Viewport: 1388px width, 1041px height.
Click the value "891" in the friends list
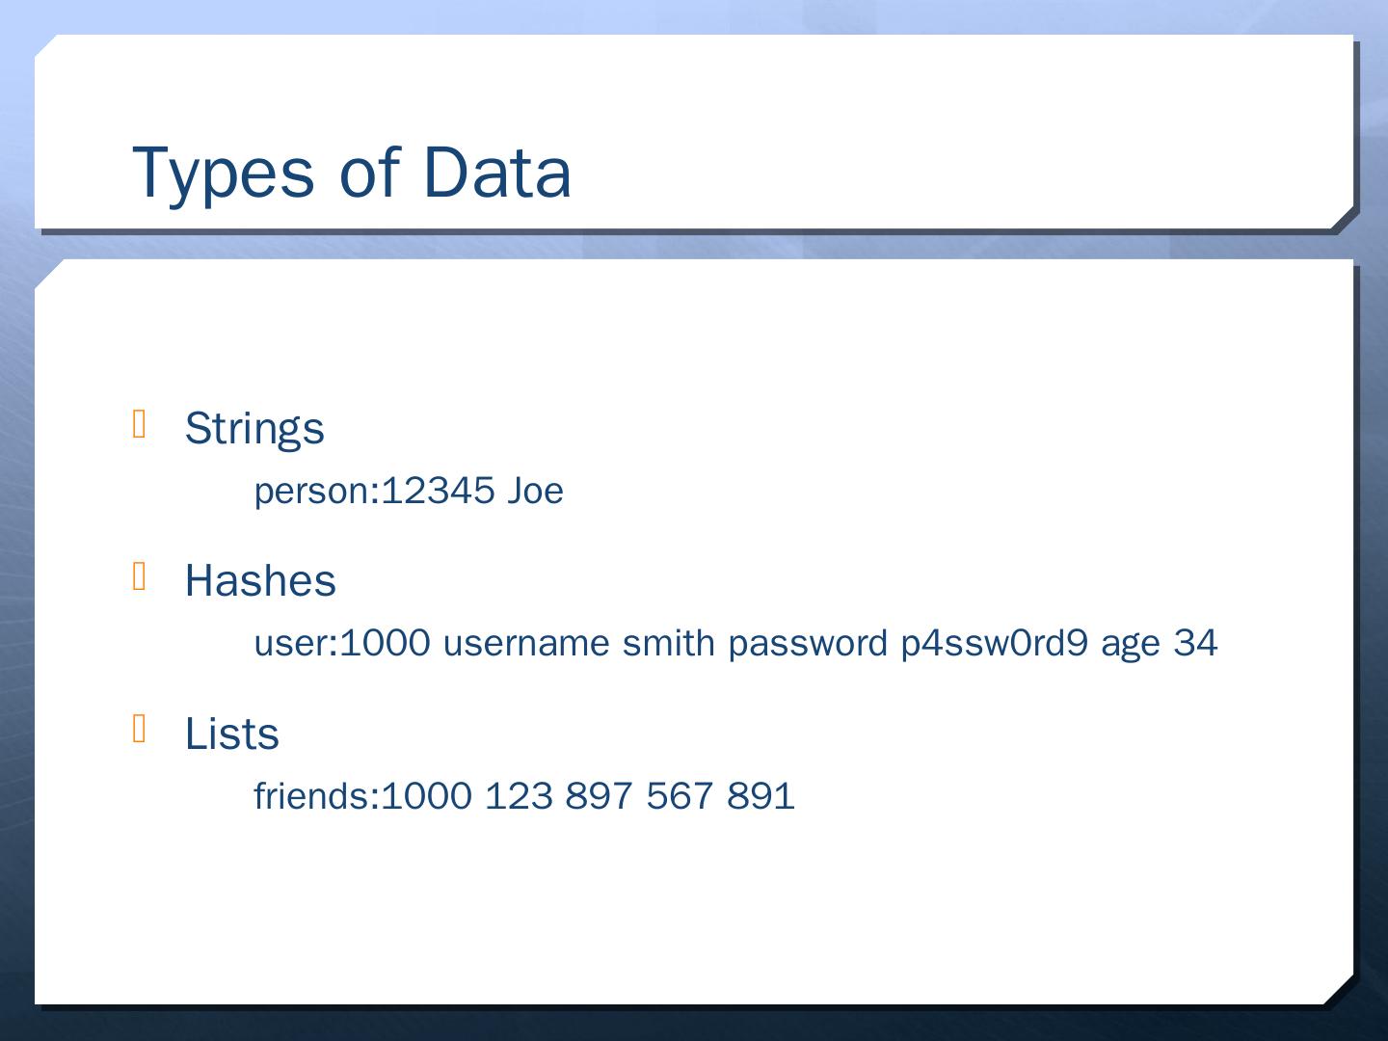click(x=761, y=796)
